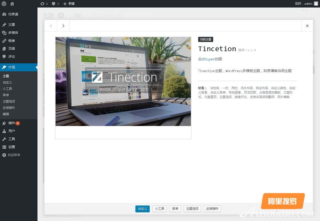Click the 标签 tags heading text

pyautogui.click(x=202, y=88)
